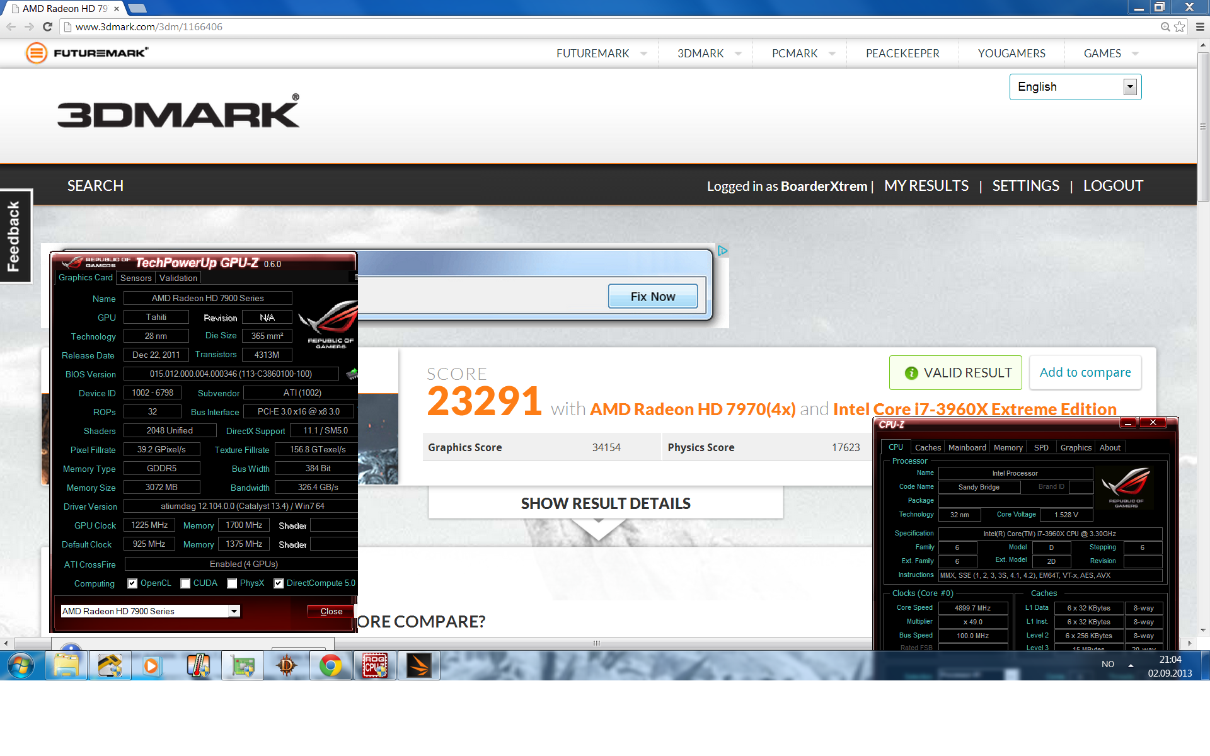Expand FUTUREMARK nav menu arrow

coord(643,54)
